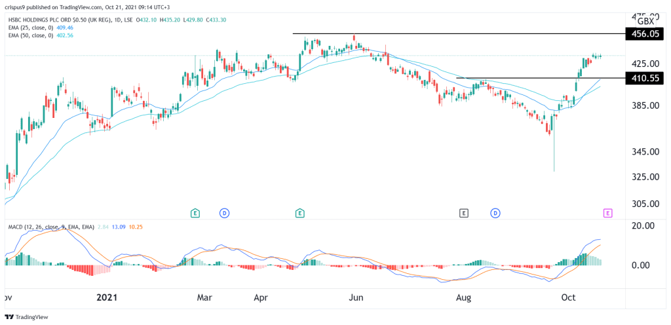671x325 pixels.
Task: Select the horizontal resistance line at 456.05
Action: point(459,33)
